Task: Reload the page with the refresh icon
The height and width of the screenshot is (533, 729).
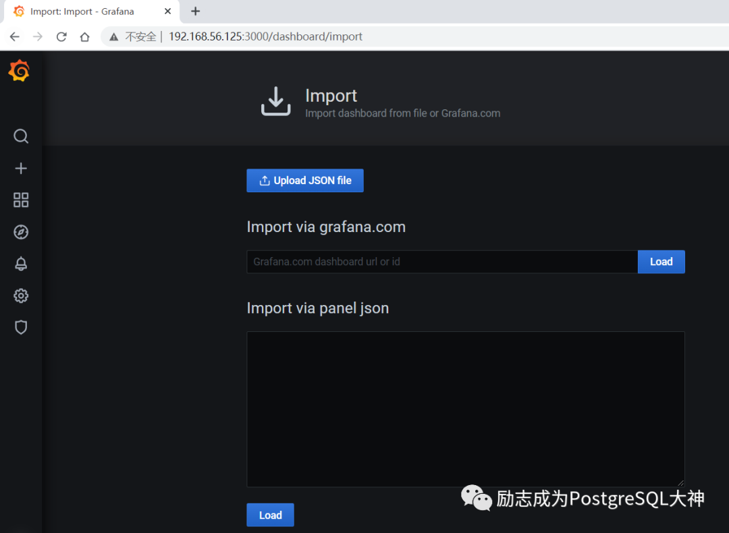Action: click(61, 36)
